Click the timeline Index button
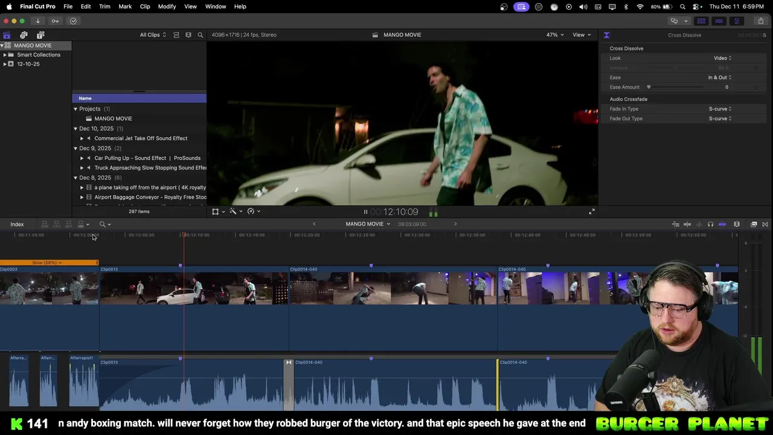 click(17, 225)
